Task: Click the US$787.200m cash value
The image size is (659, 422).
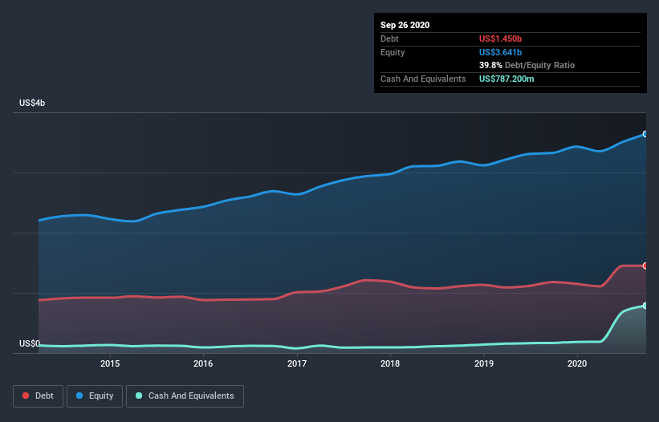Action: pyautogui.click(x=506, y=79)
